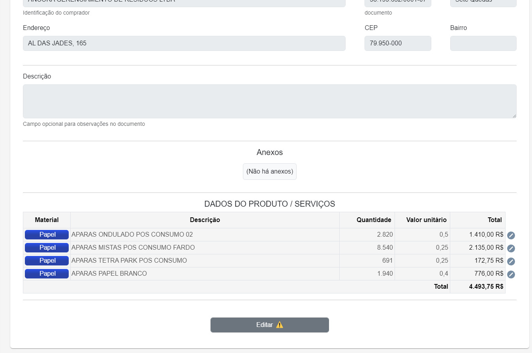Click the empty Bairro field
Image resolution: width=532 pixels, height=353 pixels.
click(x=483, y=43)
